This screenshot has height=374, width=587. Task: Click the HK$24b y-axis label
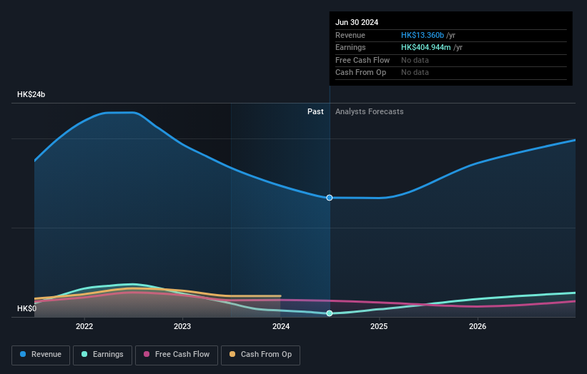click(x=31, y=94)
